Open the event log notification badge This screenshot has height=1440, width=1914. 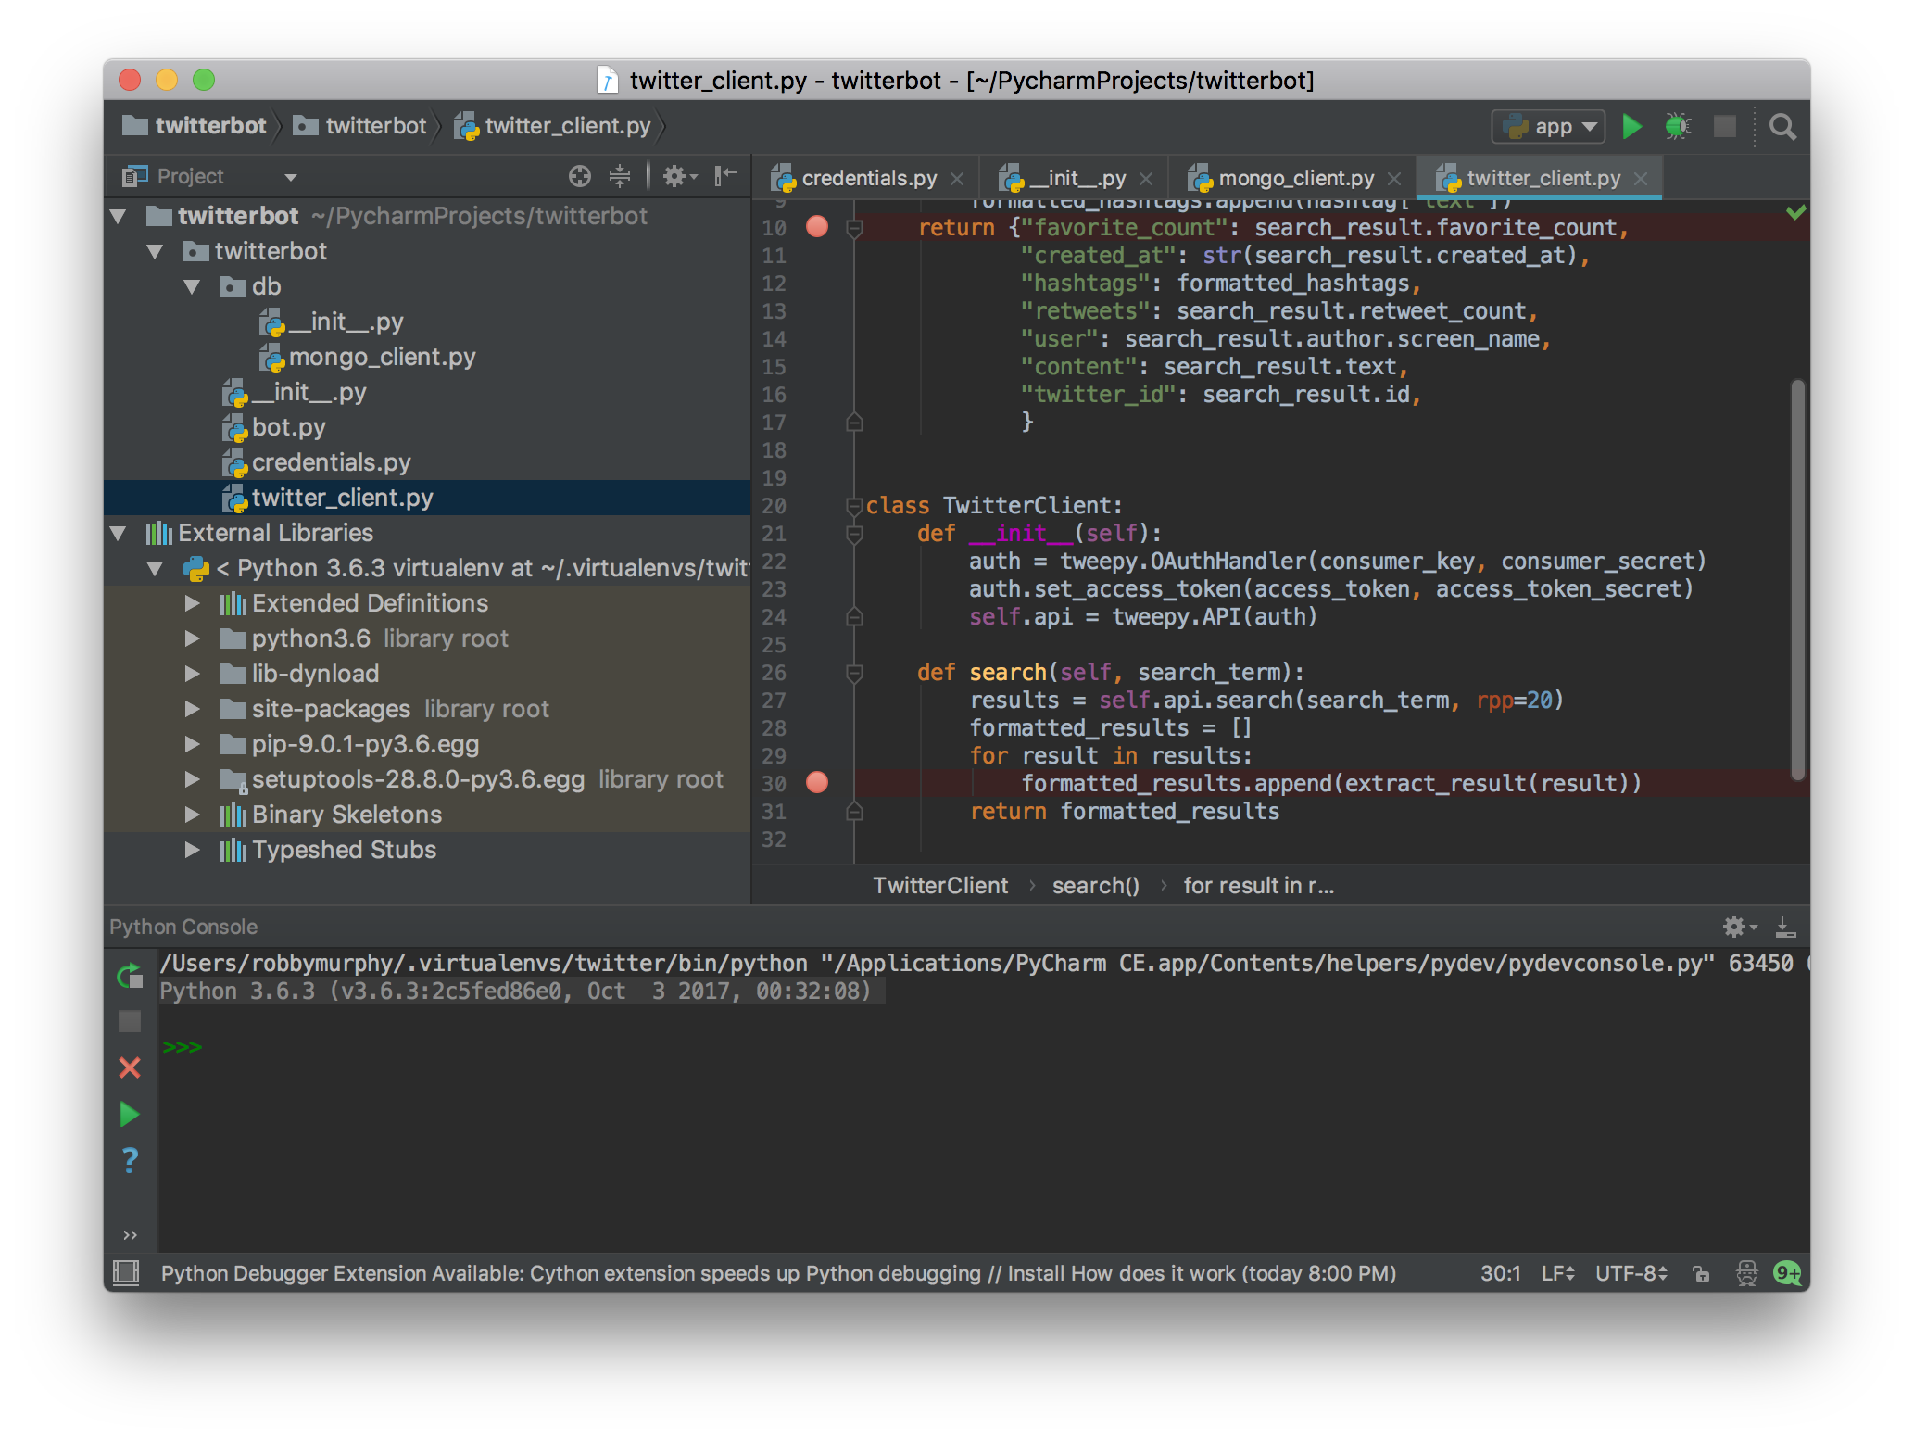(1787, 1273)
